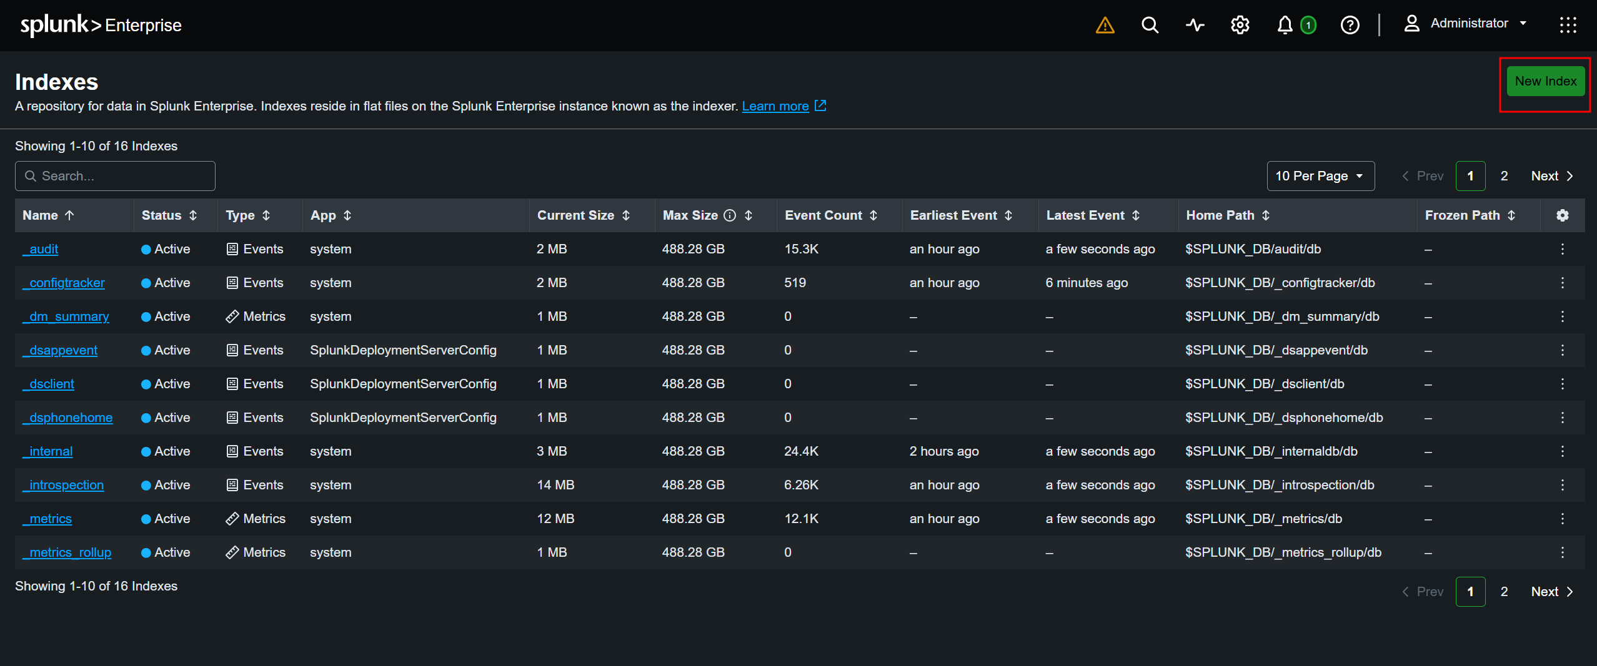Viewport: 1597px width, 666px height.
Task: Open the search magnifier in top bar
Action: tap(1150, 25)
